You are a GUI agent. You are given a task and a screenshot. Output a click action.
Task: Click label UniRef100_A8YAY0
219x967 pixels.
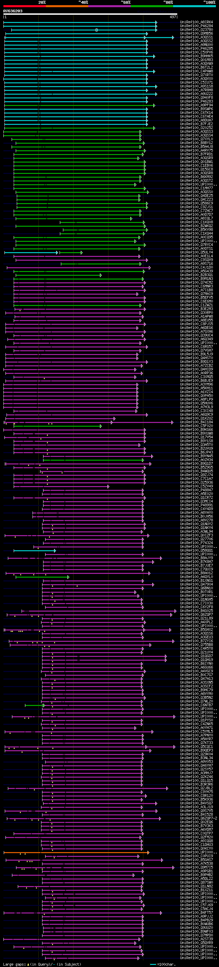(196, 513)
